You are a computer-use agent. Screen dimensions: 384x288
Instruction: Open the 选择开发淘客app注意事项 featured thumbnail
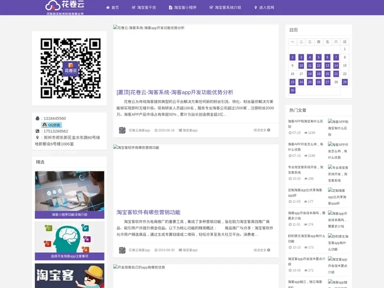pos(69,241)
